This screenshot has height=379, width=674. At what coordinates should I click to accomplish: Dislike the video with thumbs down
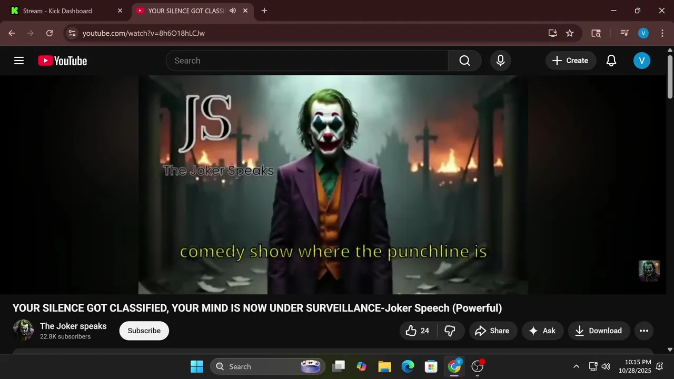click(450, 331)
